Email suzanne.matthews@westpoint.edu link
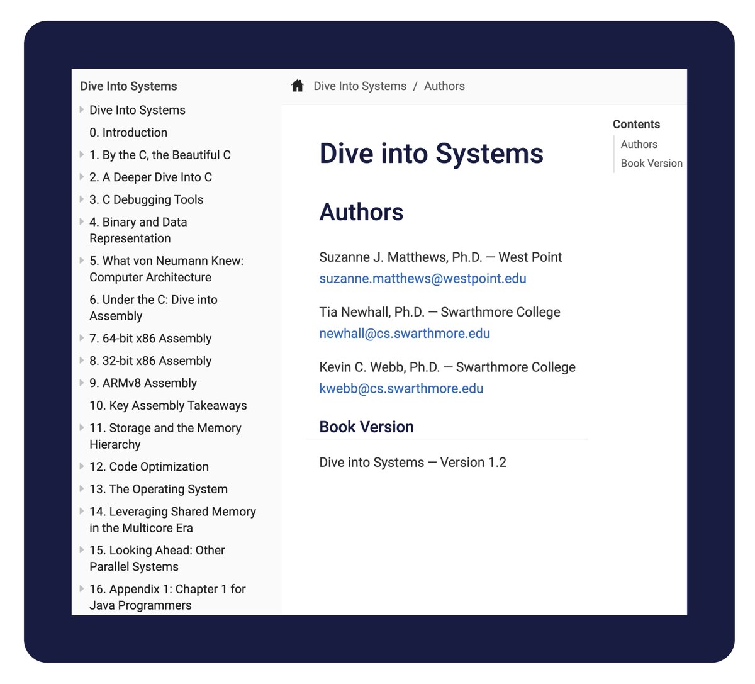This screenshot has height=684, width=755. coord(423,278)
